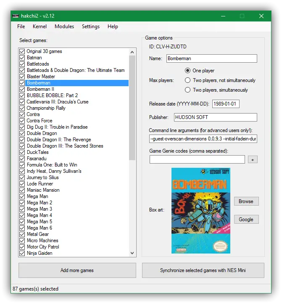Click the Release date field

[226, 104]
